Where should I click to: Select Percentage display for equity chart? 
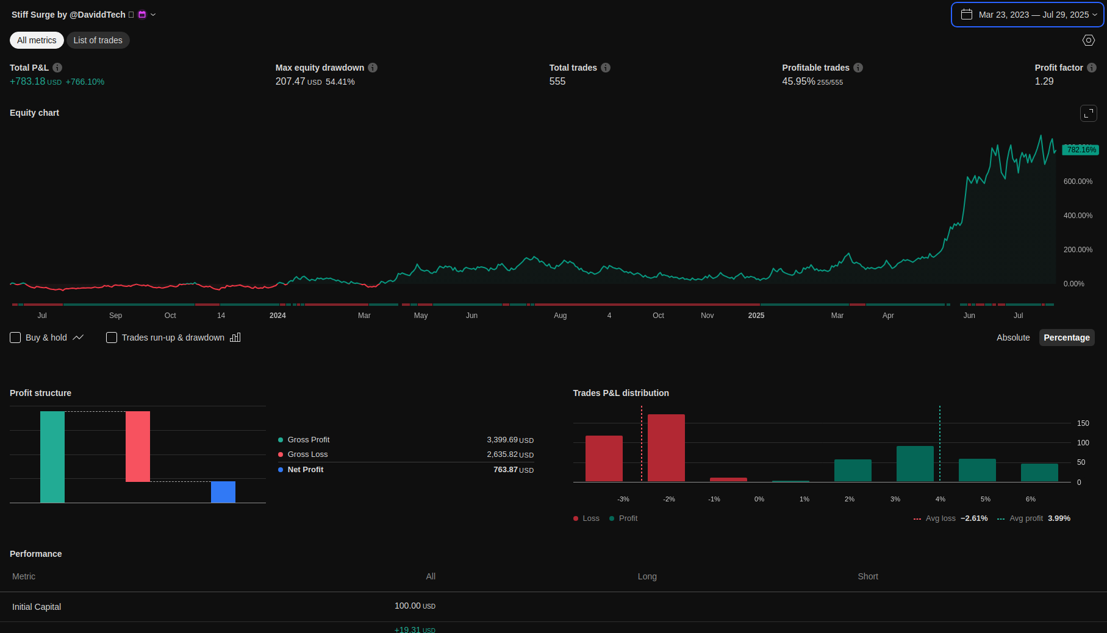(x=1067, y=338)
